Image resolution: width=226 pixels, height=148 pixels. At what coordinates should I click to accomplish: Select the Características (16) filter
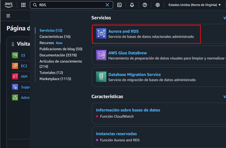pos(55,37)
